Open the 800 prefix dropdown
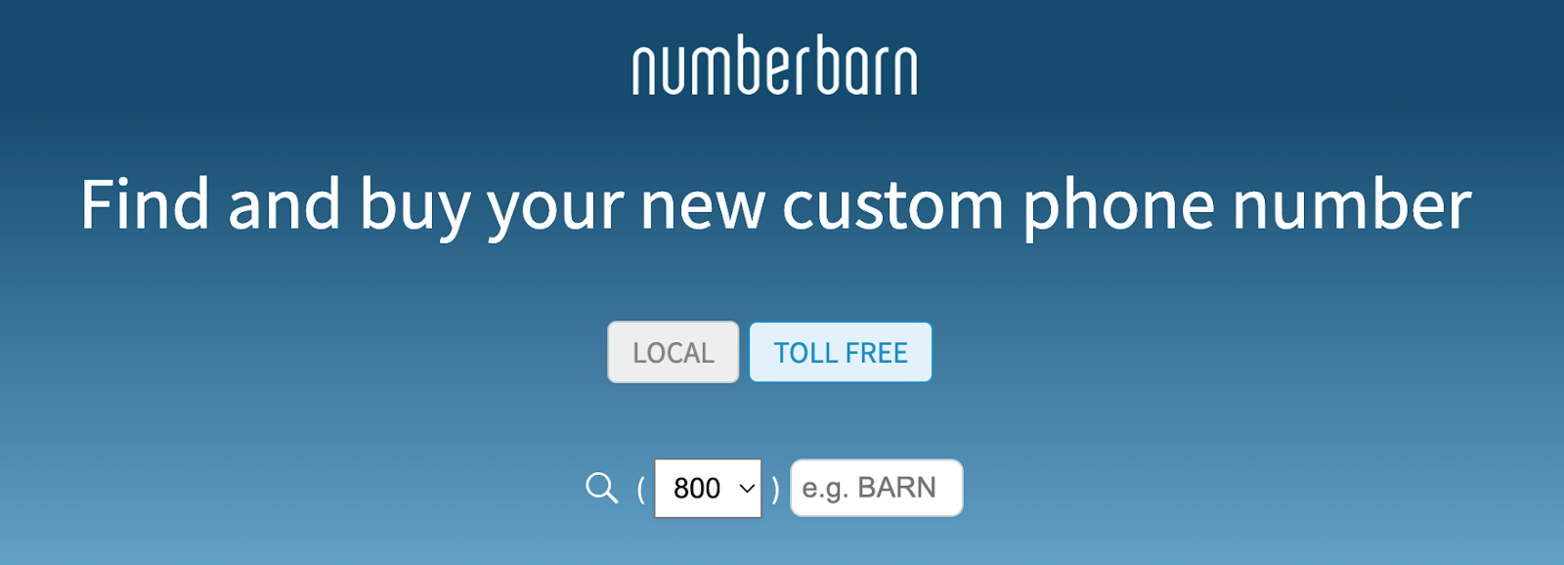 point(708,488)
